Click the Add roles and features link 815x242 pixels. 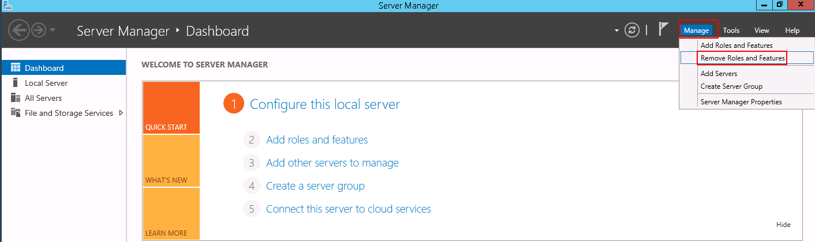pos(317,139)
